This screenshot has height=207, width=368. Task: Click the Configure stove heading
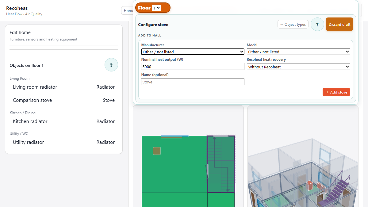(x=153, y=25)
